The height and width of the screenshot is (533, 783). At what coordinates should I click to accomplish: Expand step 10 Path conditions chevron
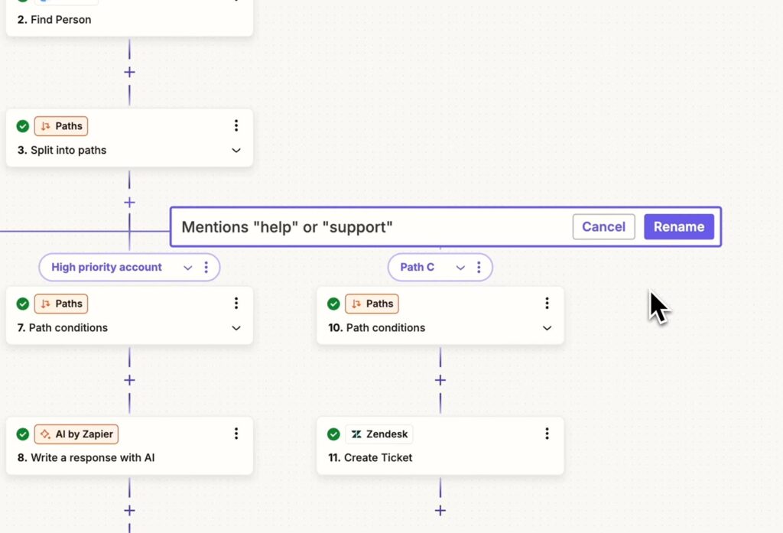point(547,328)
